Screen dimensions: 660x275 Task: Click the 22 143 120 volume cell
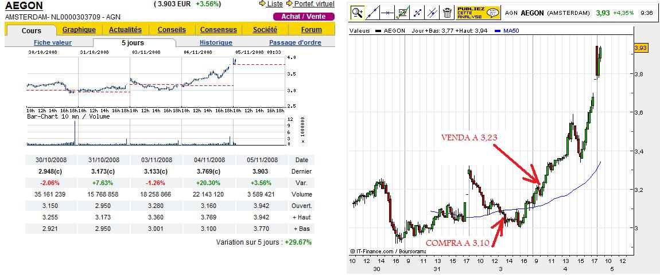(209, 195)
